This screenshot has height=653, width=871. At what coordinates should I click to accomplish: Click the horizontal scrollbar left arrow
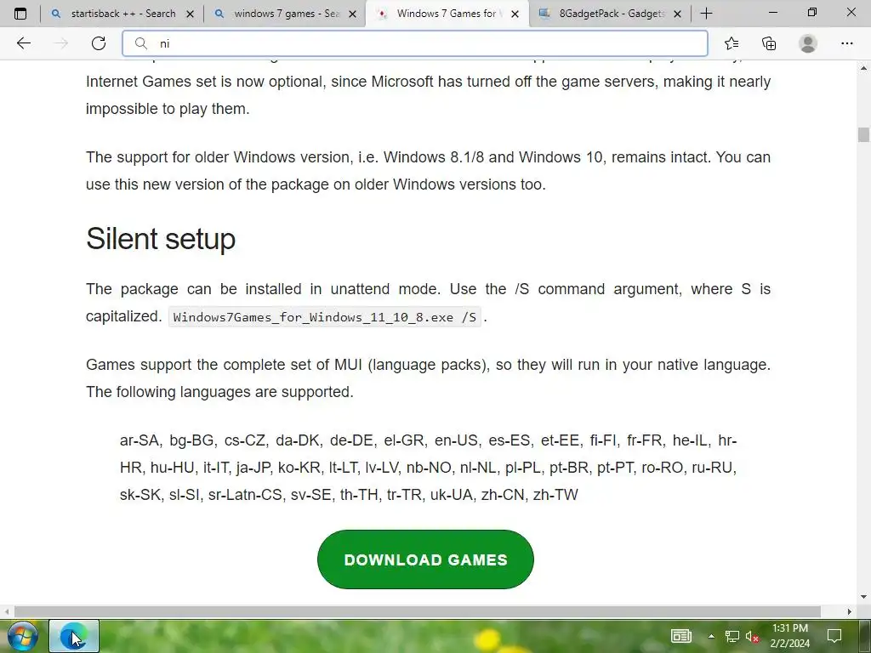coord(7,611)
